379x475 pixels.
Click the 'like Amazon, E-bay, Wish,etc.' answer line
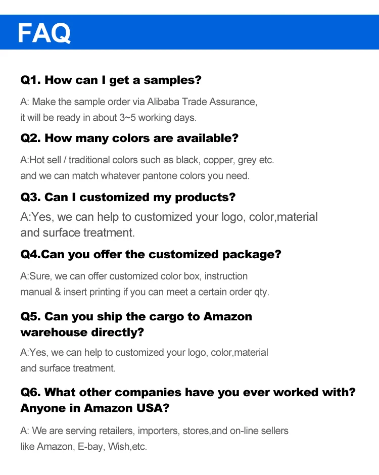[83, 447]
